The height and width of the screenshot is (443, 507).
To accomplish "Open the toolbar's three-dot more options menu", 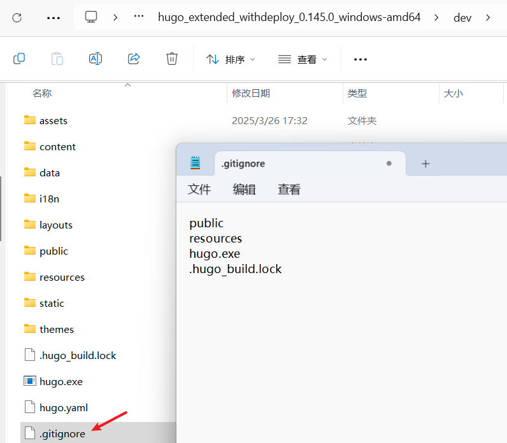I will click(361, 59).
